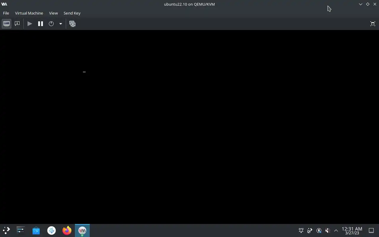This screenshot has width=379, height=237.
Task: Close the ubuntu22.10 VM window
Action: [375, 4]
